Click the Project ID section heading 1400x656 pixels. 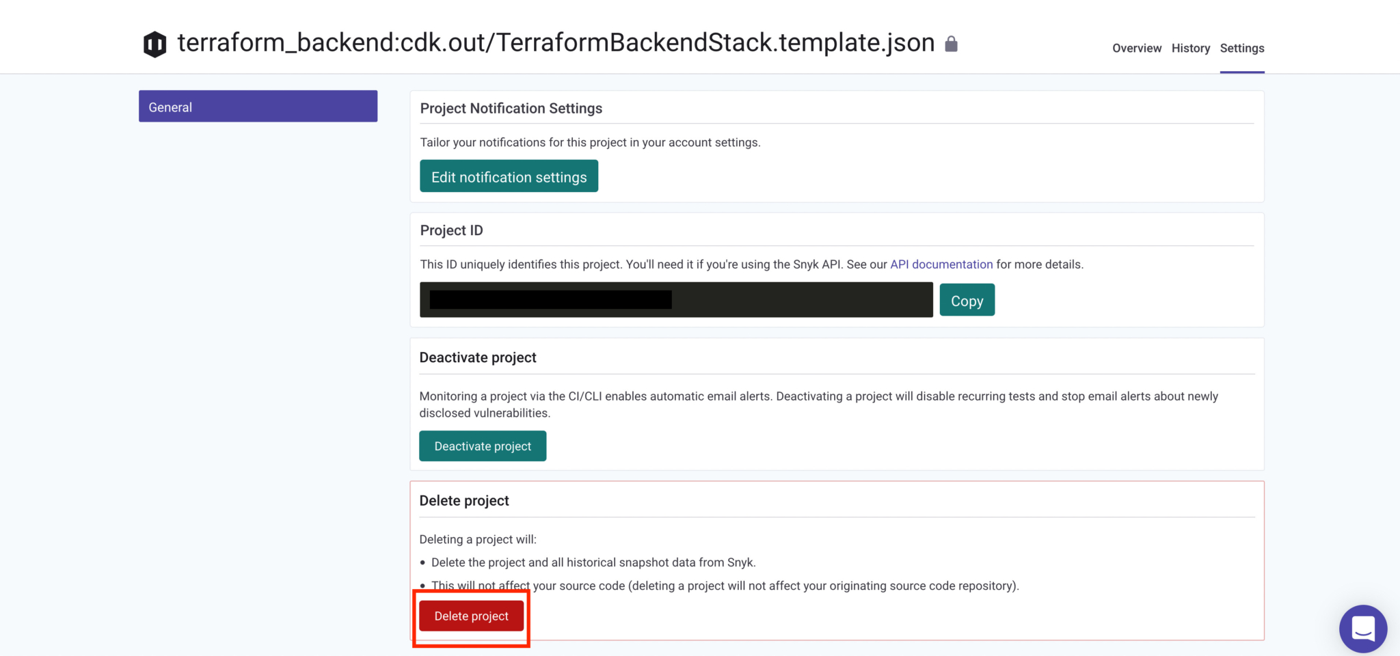point(451,230)
